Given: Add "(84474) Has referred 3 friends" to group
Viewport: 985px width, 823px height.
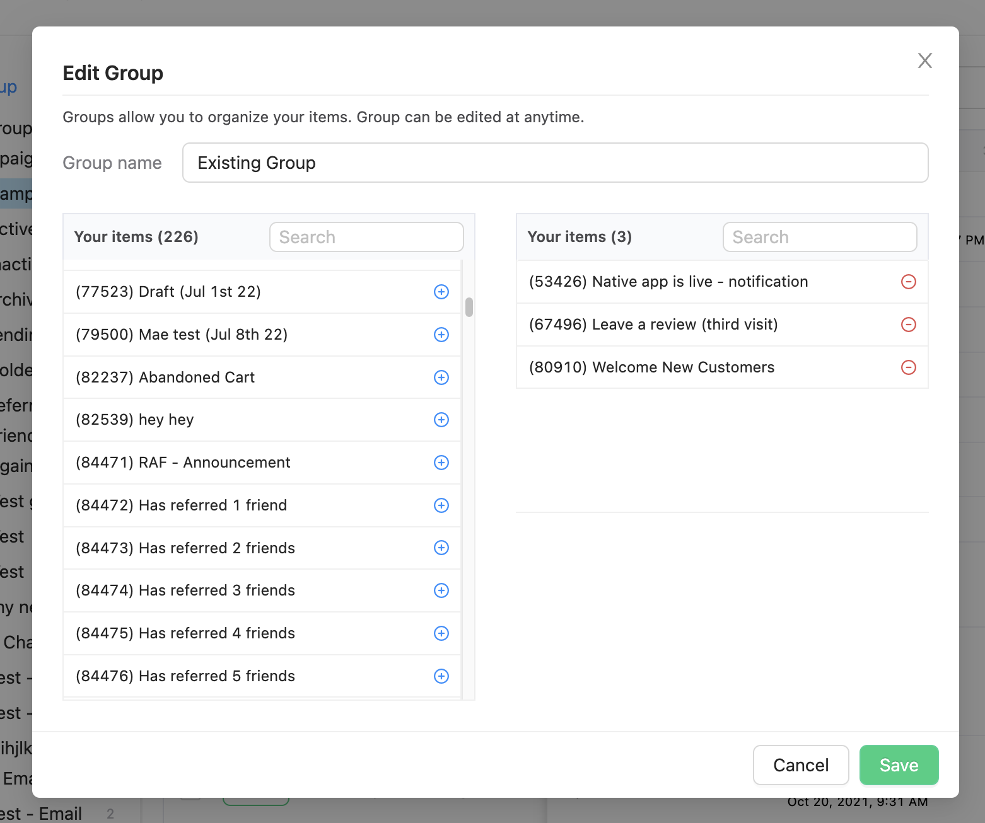Looking at the screenshot, I should tap(441, 590).
